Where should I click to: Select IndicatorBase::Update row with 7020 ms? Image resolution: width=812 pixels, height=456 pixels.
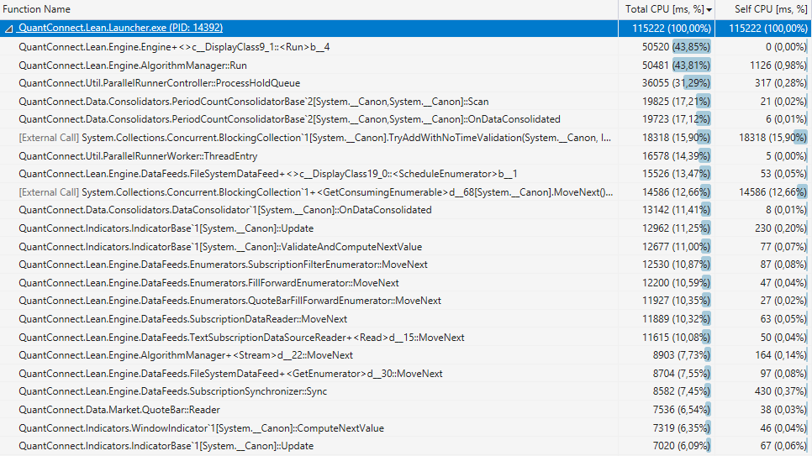pyautogui.click(x=406, y=446)
